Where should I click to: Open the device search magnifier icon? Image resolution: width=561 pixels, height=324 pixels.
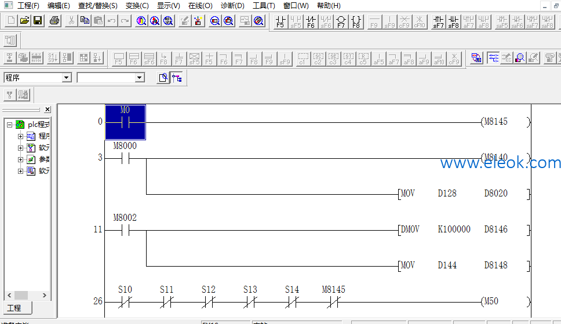tap(141, 20)
